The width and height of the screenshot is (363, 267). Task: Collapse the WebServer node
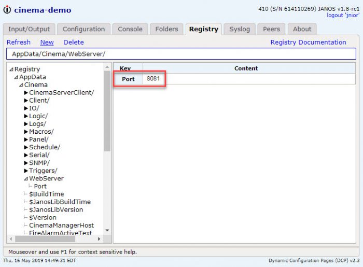pyautogui.click(x=26, y=179)
